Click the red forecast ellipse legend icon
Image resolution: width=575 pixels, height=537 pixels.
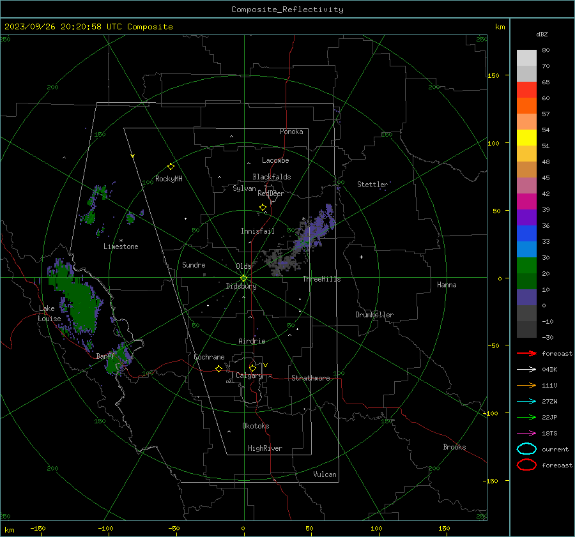(526, 465)
